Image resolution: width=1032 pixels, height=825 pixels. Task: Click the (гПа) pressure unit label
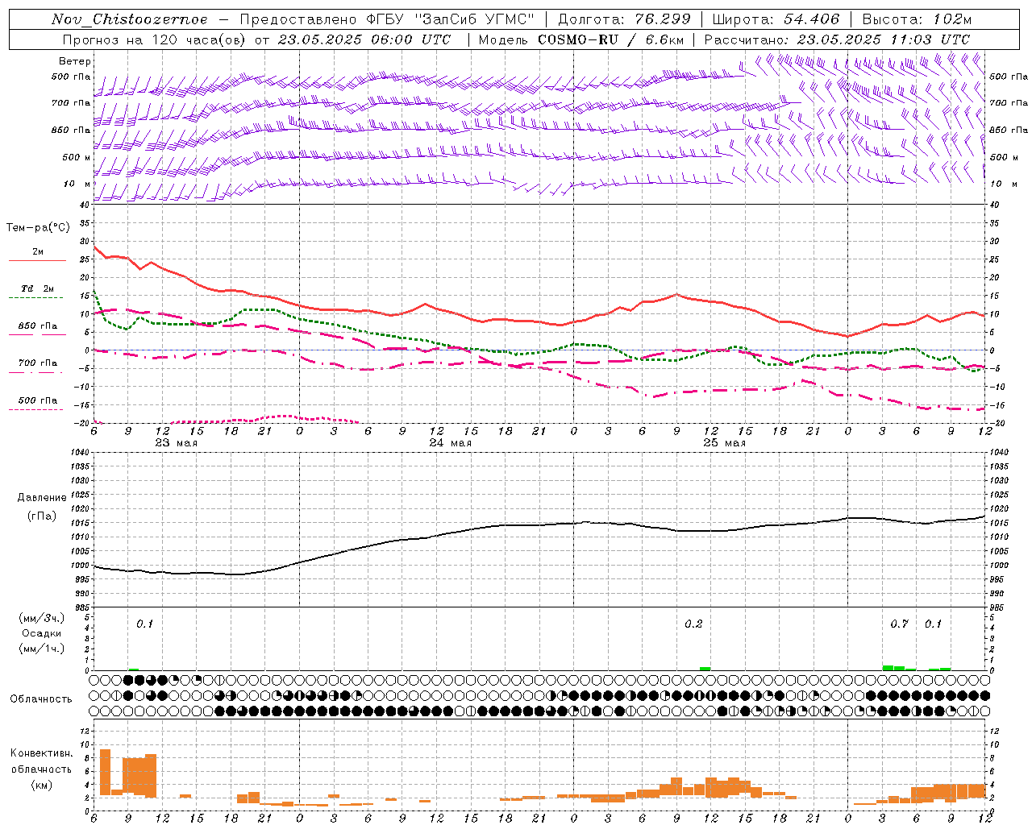pos(42,516)
